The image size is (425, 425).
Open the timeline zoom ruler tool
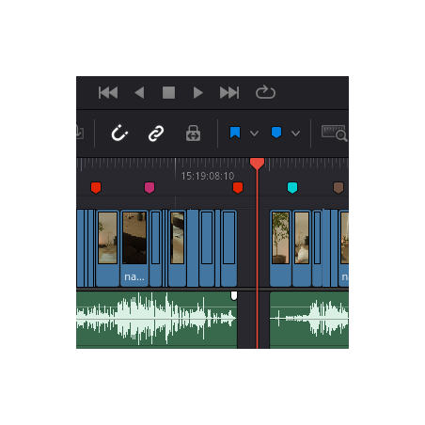click(x=335, y=134)
